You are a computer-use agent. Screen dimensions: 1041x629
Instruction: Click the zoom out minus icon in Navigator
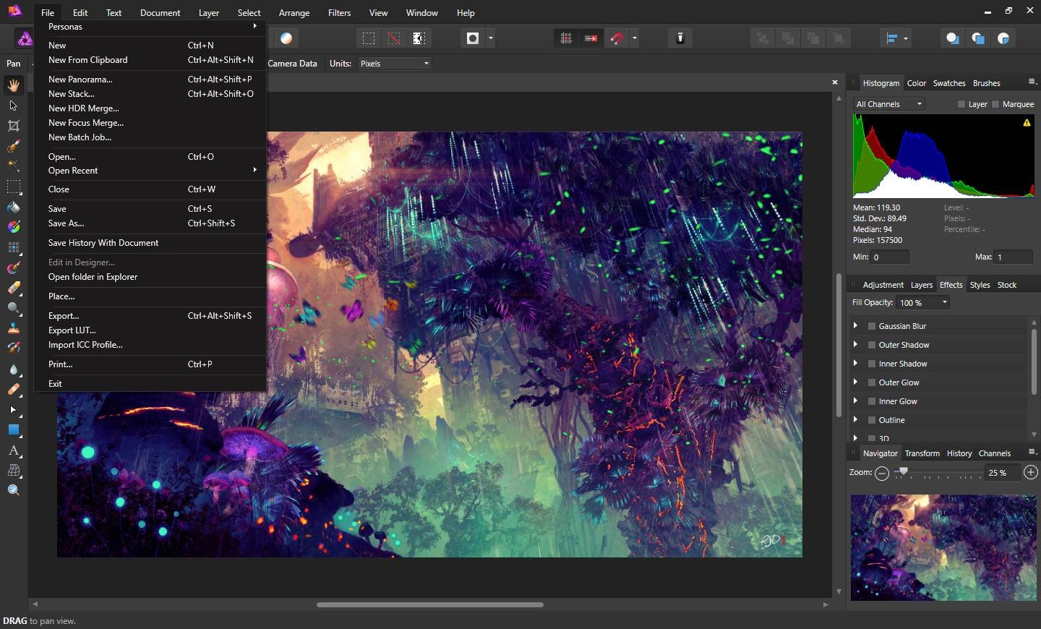882,473
